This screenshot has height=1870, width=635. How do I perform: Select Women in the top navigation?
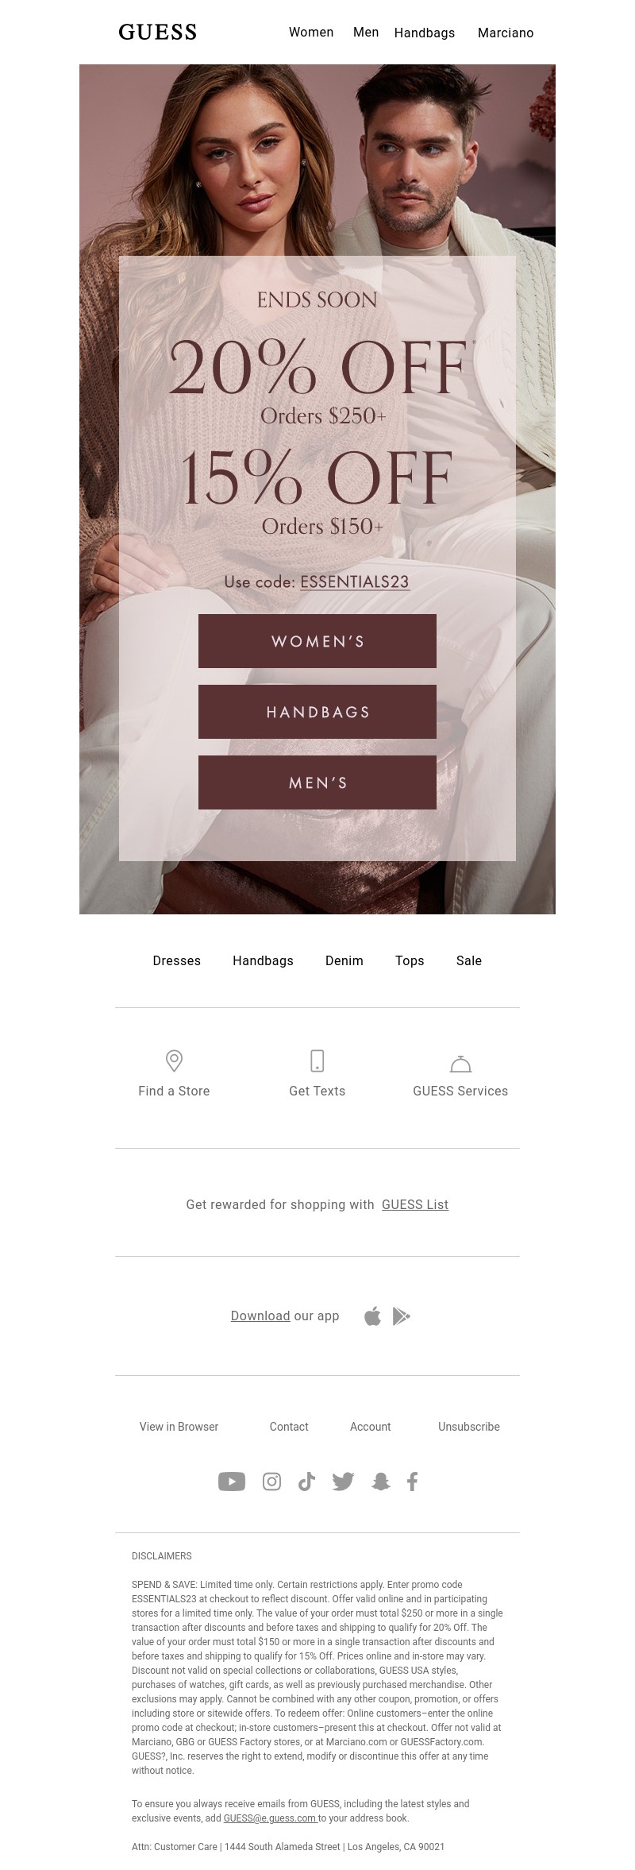[311, 33]
